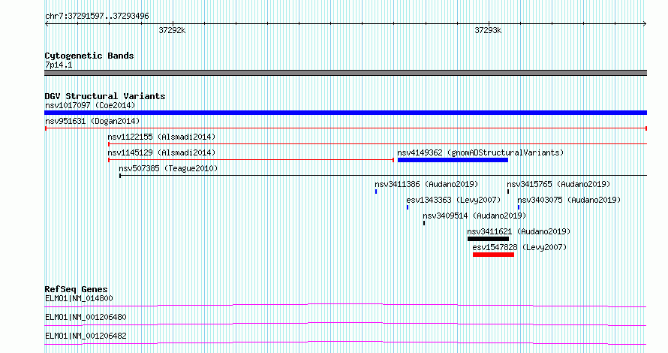The image size is (668, 353).
Task: Click the nsv1145129 red variant line
Action: [x=251, y=160]
